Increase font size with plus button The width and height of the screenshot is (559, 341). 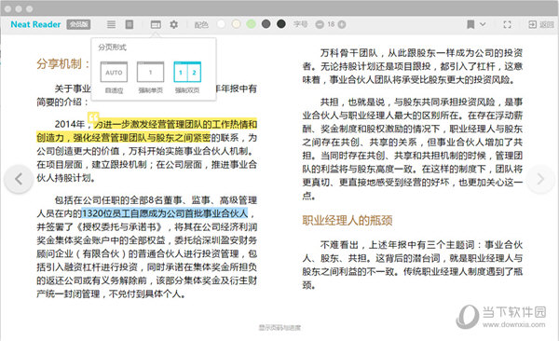[342, 24]
